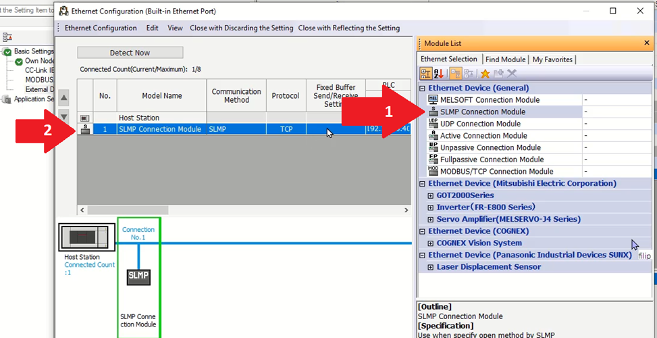The width and height of the screenshot is (657, 338).
Task: Select MODBUS item in background tree
Action: click(x=40, y=80)
